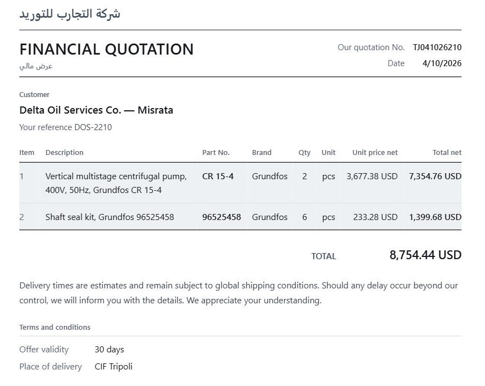Click the Shaft seal kit description
Screen dimensions: 485x386
click(x=110, y=217)
